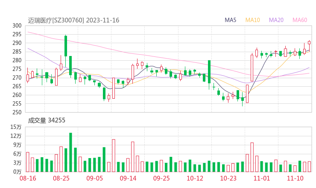This screenshot has width=316, height=188.
Task: Click the 09-05 date axis label
Action: pyautogui.click(x=95, y=178)
